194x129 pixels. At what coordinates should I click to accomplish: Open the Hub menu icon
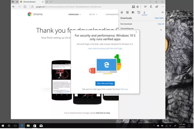click(145, 7)
